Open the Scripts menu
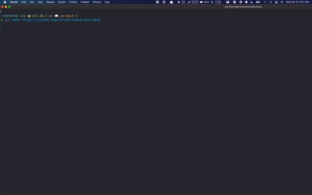 point(62,2)
